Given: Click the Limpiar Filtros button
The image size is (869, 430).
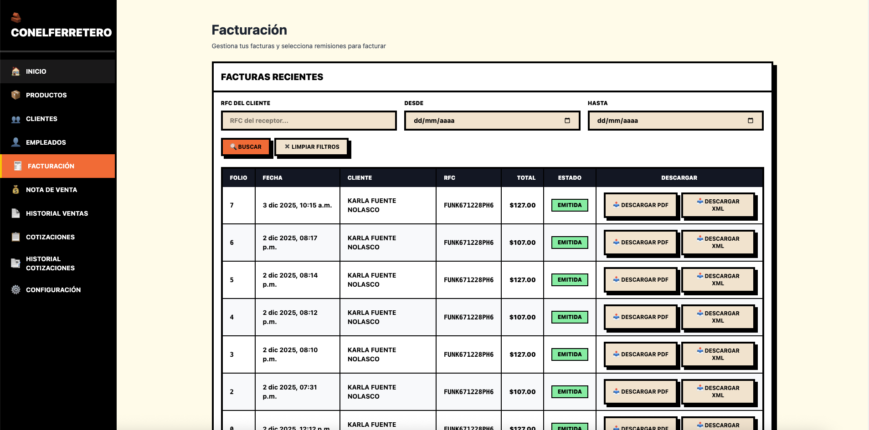Looking at the screenshot, I should click(x=312, y=147).
